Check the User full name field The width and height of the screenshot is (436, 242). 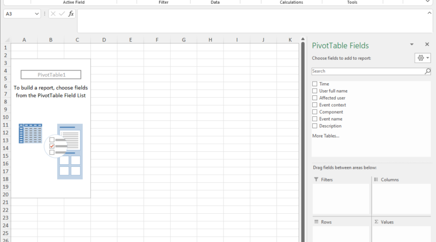pyautogui.click(x=315, y=91)
